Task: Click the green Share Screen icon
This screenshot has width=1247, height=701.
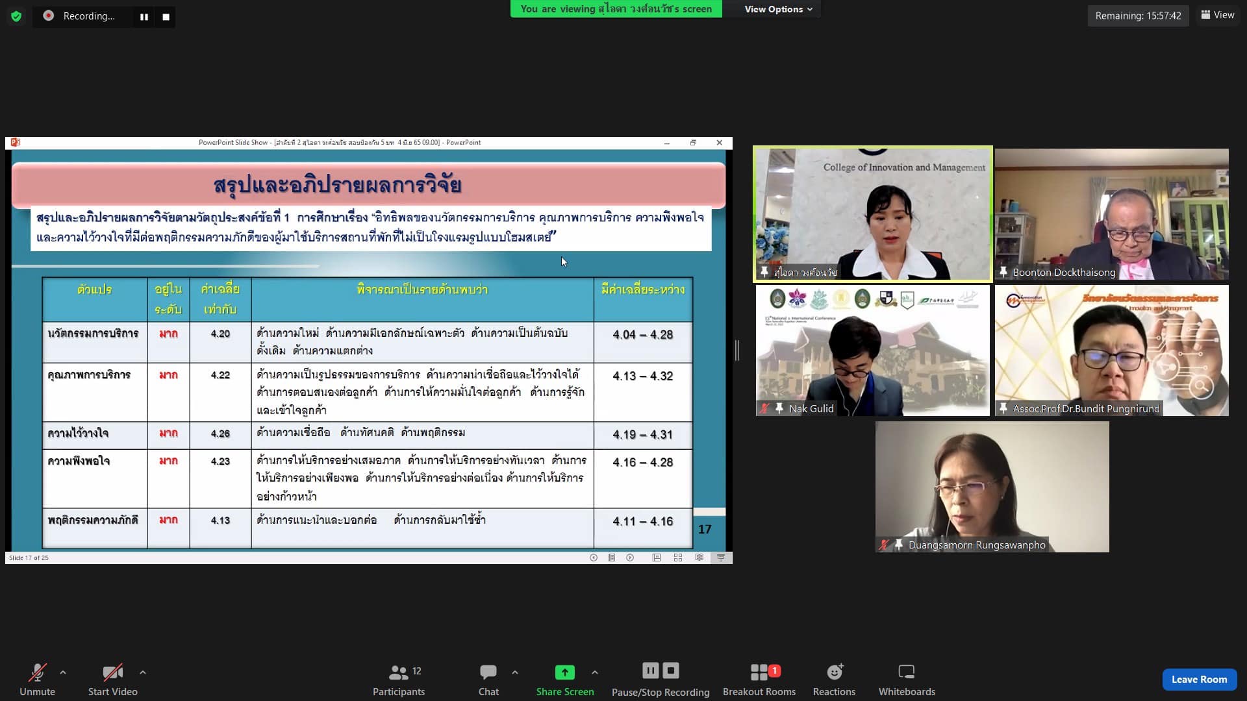Action: pyautogui.click(x=564, y=672)
